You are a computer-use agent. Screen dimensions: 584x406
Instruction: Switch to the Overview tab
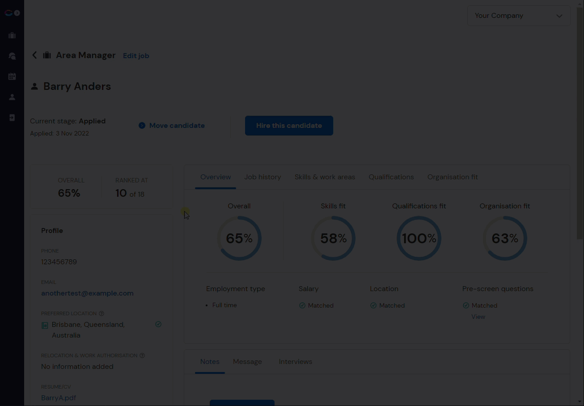click(216, 177)
